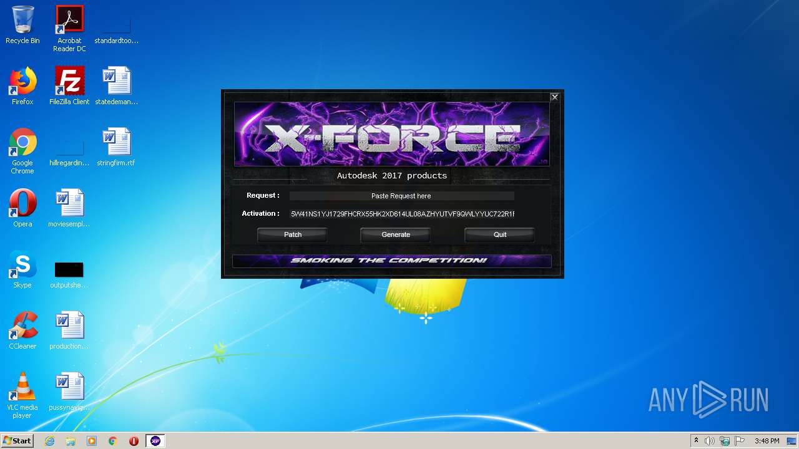Close the X-Force keygen window
799x449 pixels.
(554, 97)
